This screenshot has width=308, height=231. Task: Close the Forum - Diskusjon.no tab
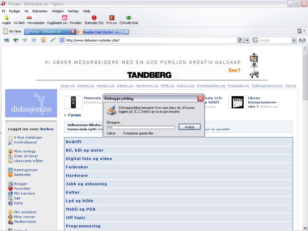73,32
